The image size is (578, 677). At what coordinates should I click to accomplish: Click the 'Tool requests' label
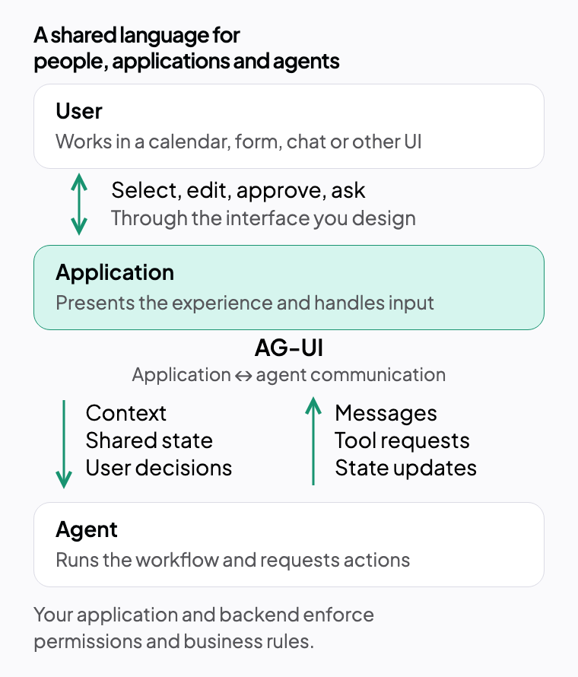click(x=402, y=441)
